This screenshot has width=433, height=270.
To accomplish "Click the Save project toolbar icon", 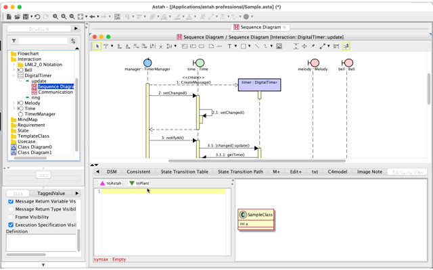I will [x=26, y=17].
